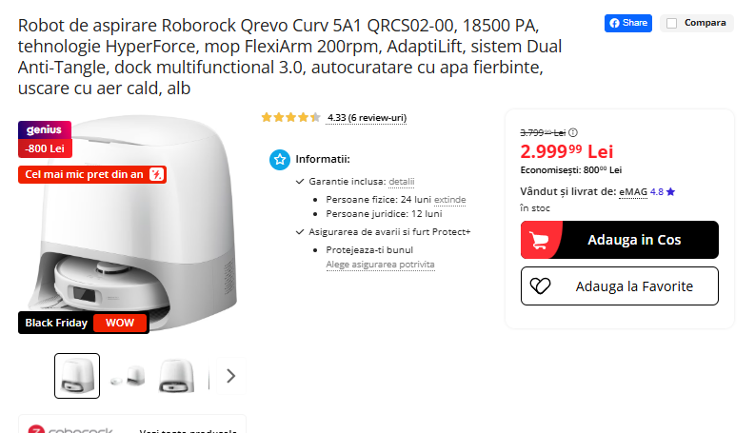Tick the Compara checkbox
Image resolution: width=755 pixels, height=433 pixels.
pos(672,23)
